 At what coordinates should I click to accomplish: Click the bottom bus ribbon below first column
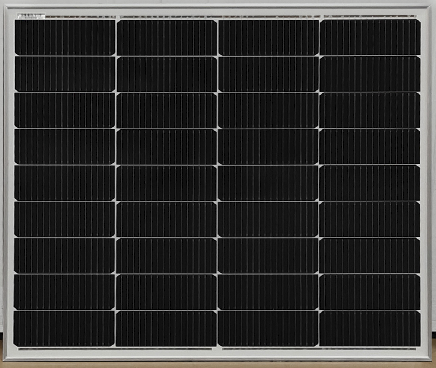65,349
